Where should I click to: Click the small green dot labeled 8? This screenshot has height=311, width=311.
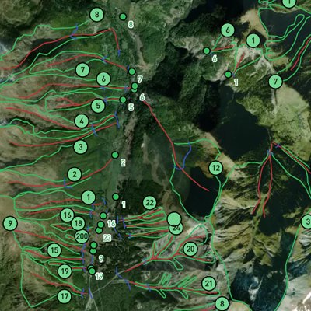[123, 17]
